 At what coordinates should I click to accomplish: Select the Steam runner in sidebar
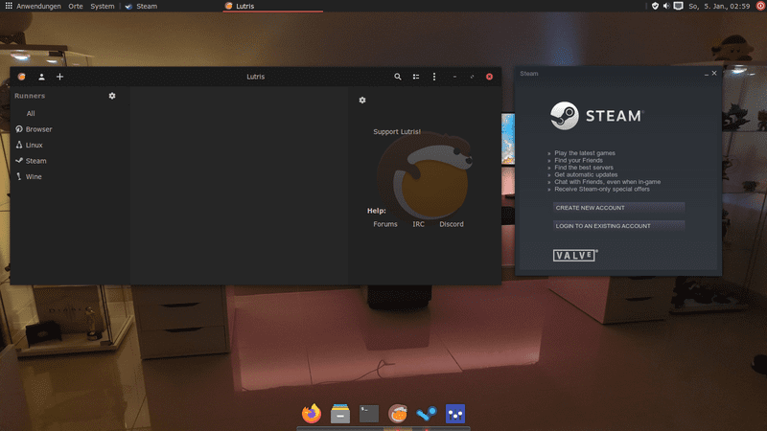[x=36, y=161]
